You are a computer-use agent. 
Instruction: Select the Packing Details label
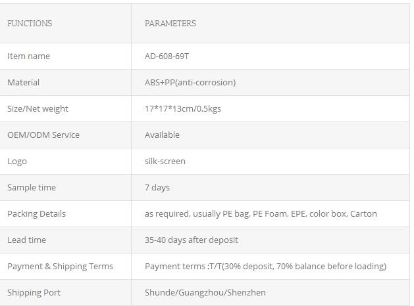[x=36, y=214]
